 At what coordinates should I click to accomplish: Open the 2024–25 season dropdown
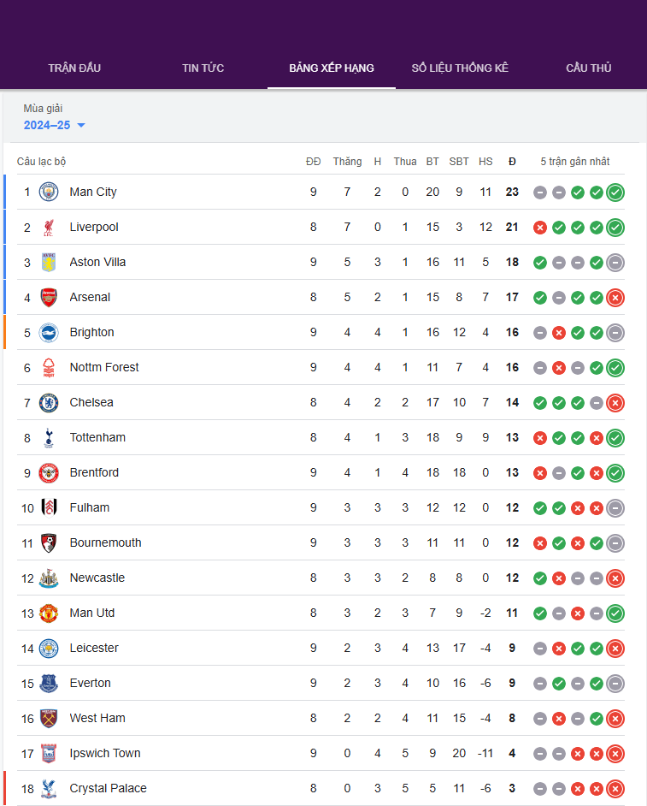click(54, 125)
